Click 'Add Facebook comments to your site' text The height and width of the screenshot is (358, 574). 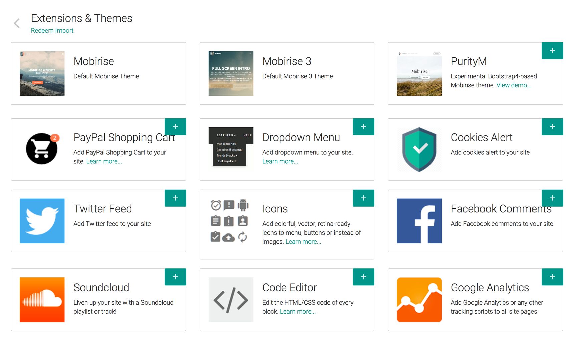click(x=502, y=224)
